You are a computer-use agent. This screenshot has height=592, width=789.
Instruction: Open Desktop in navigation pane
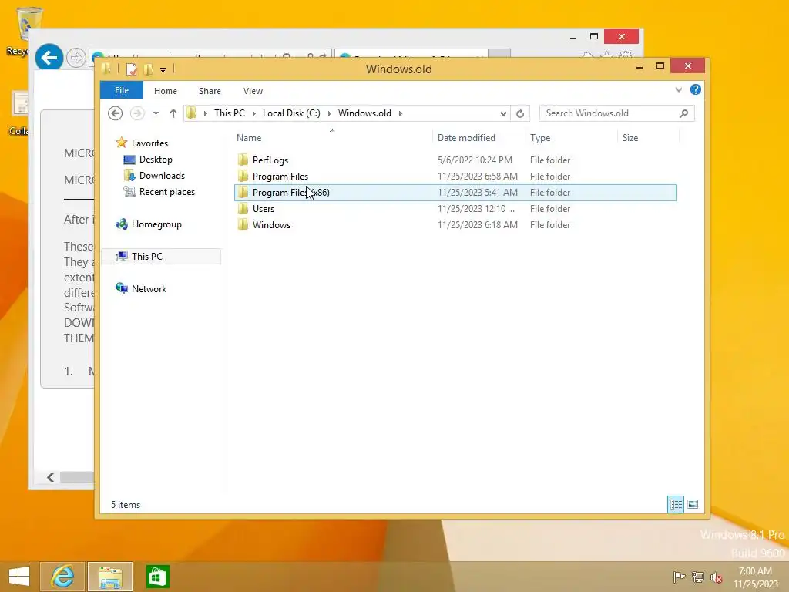[x=156, y=160]
